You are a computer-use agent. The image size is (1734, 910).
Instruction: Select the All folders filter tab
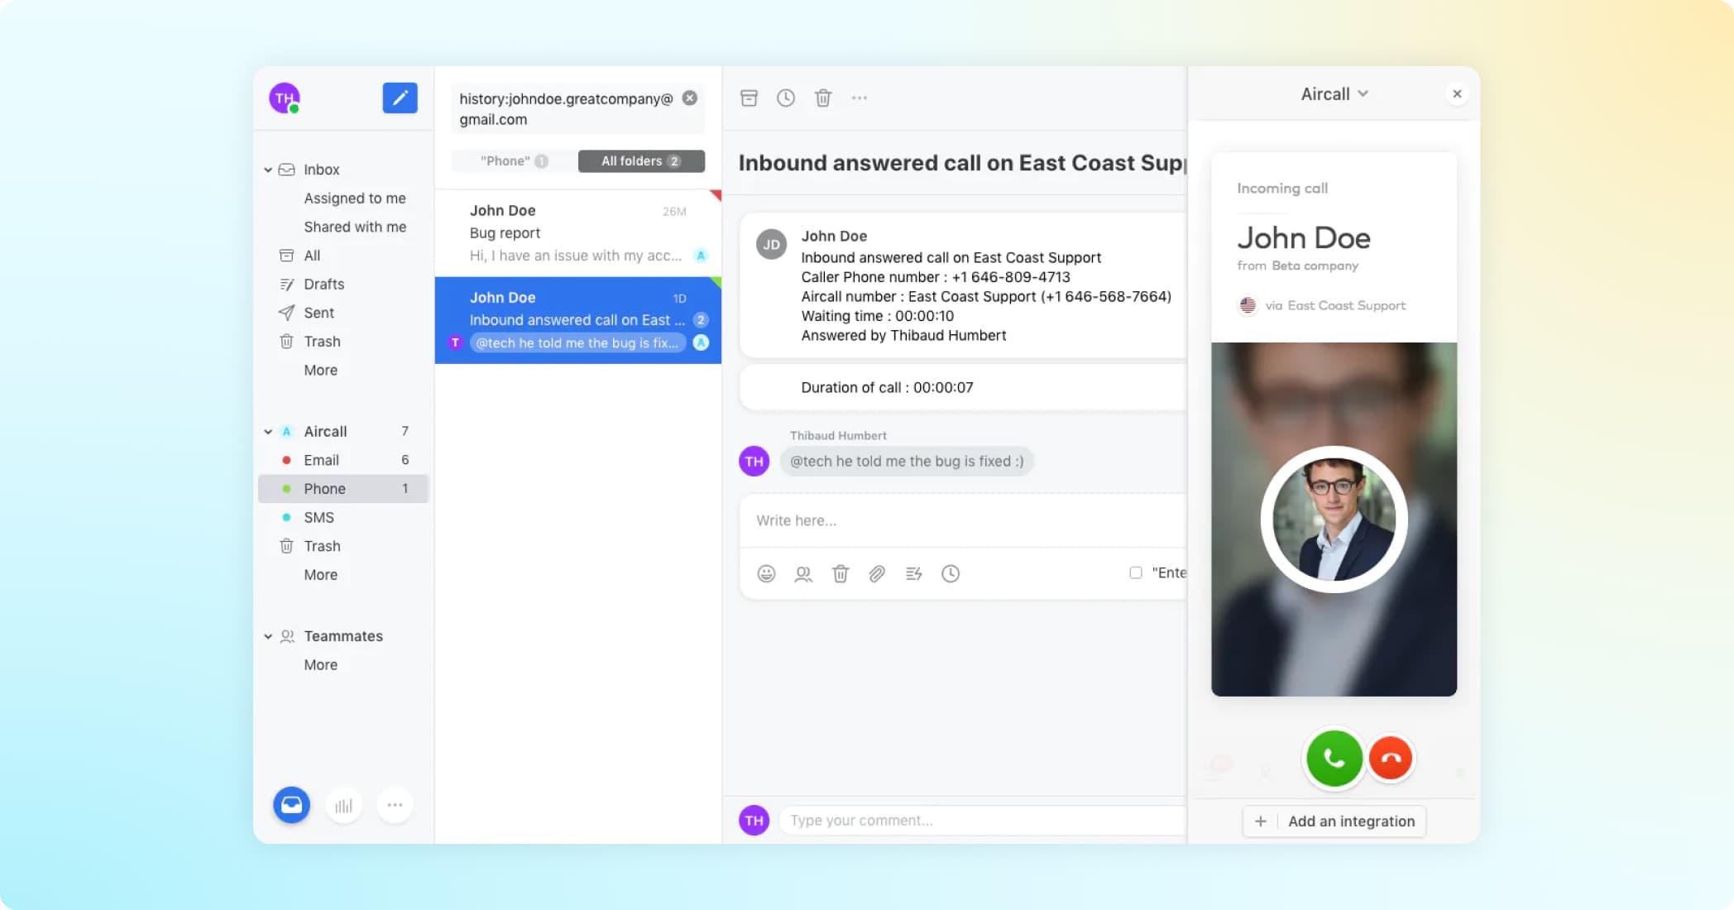[x=641, y=160]
